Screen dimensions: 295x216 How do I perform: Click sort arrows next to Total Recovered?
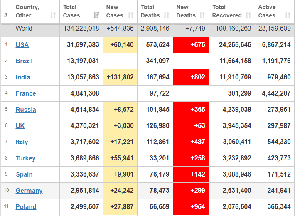click(x=248, y=15)
